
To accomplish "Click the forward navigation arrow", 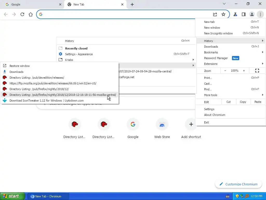I will [x=14, y=14].
